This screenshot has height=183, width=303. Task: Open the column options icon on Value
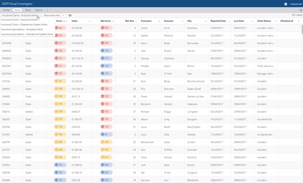90,21
